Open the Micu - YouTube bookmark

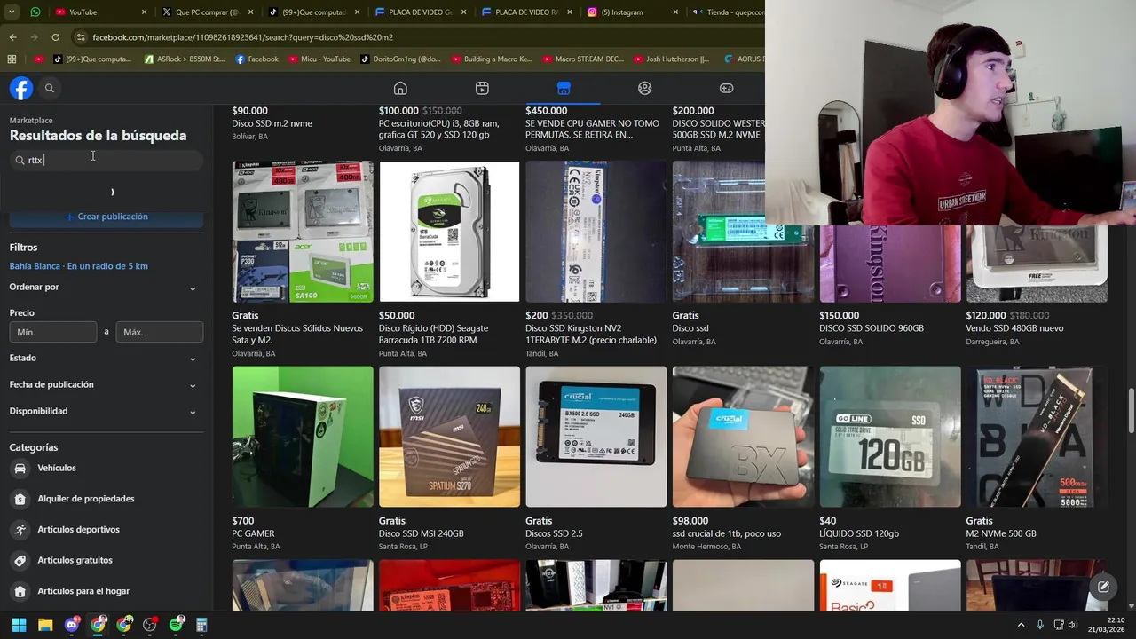coord(319,59)
